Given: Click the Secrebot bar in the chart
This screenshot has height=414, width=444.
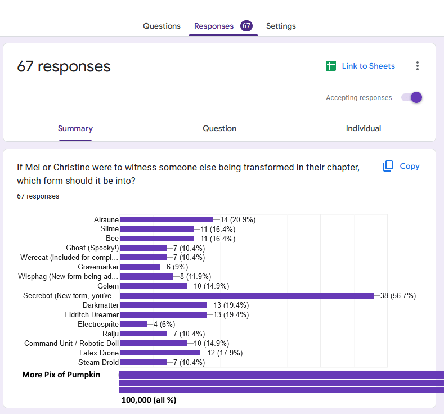Looking at the screenshot, I should click(246, 295).
